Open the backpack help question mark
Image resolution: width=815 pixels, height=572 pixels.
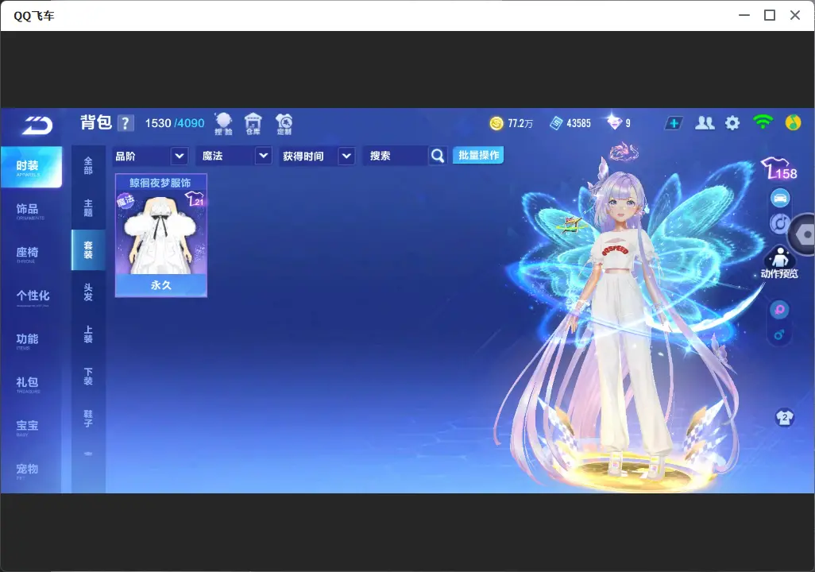pos(126,123)
